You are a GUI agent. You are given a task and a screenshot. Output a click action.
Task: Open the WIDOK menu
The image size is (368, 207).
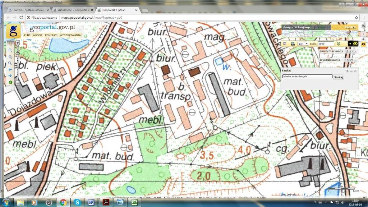37,35
